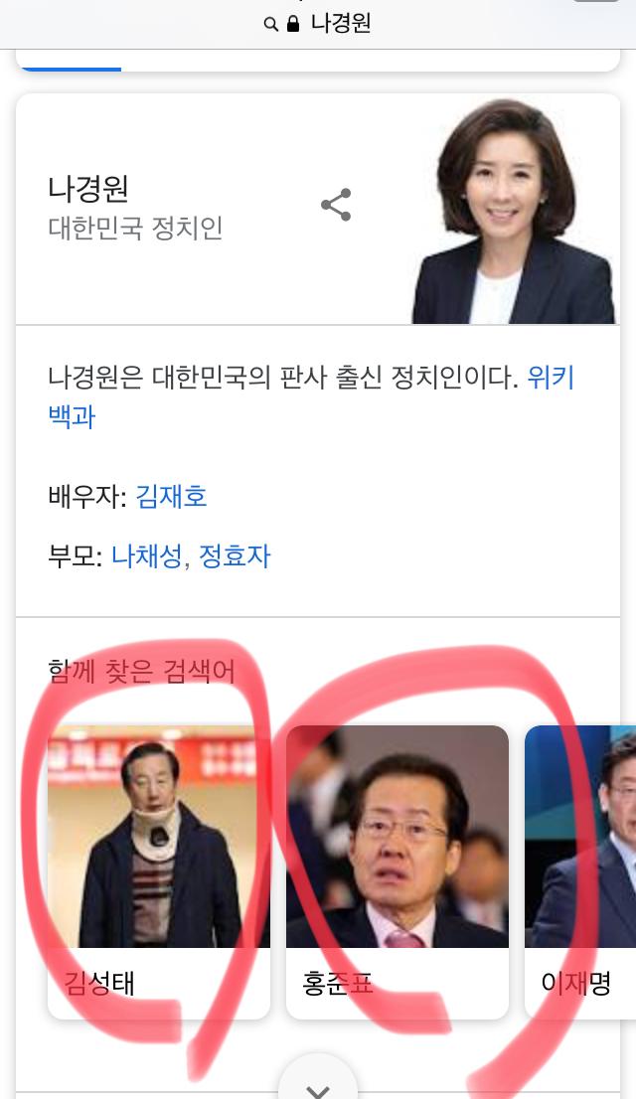Open parent link 정효자
Screen dimensions: 636x1099
(x=235, y=556)
